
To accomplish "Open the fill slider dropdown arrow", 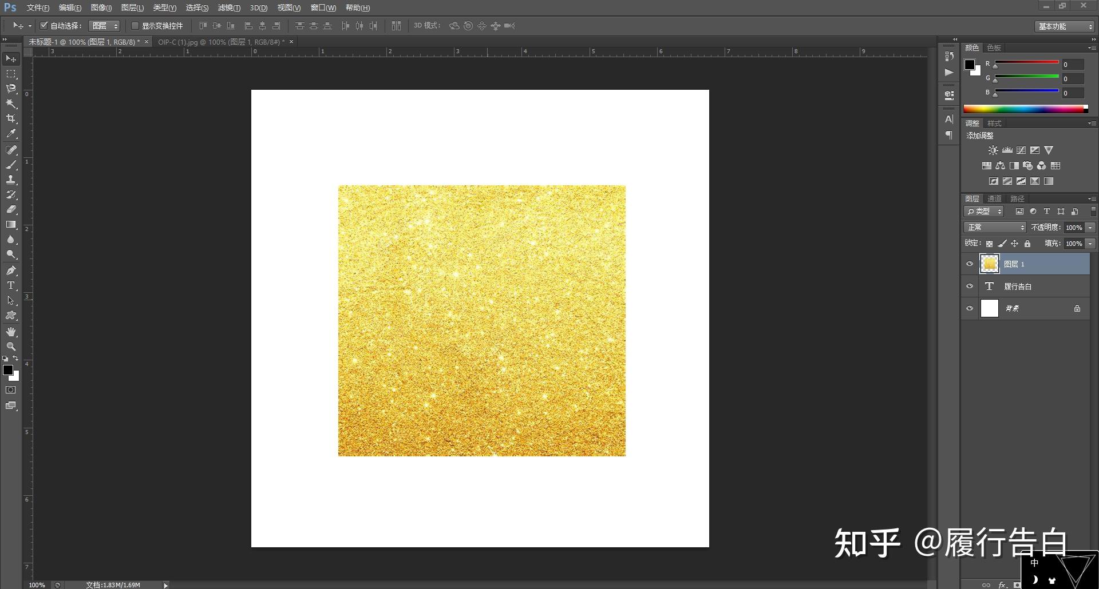I will [x=1090, y=244].
